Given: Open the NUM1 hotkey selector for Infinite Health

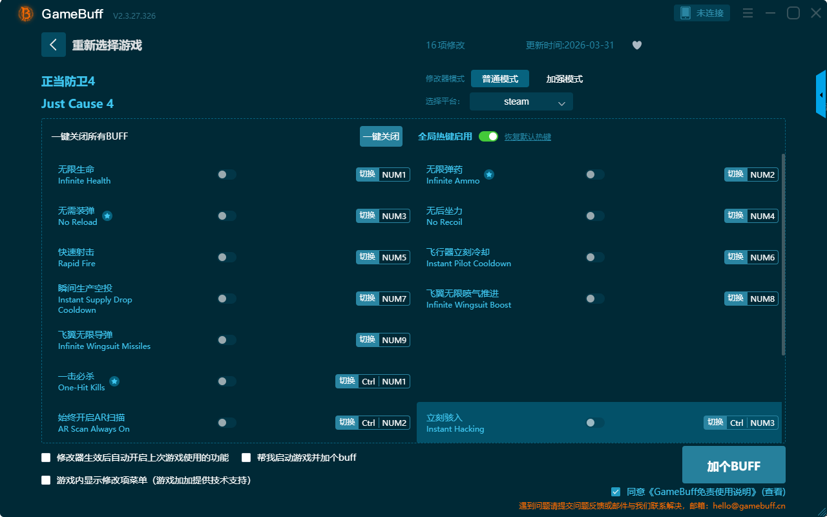Looking at the screenshot, I should coord(394,174).
